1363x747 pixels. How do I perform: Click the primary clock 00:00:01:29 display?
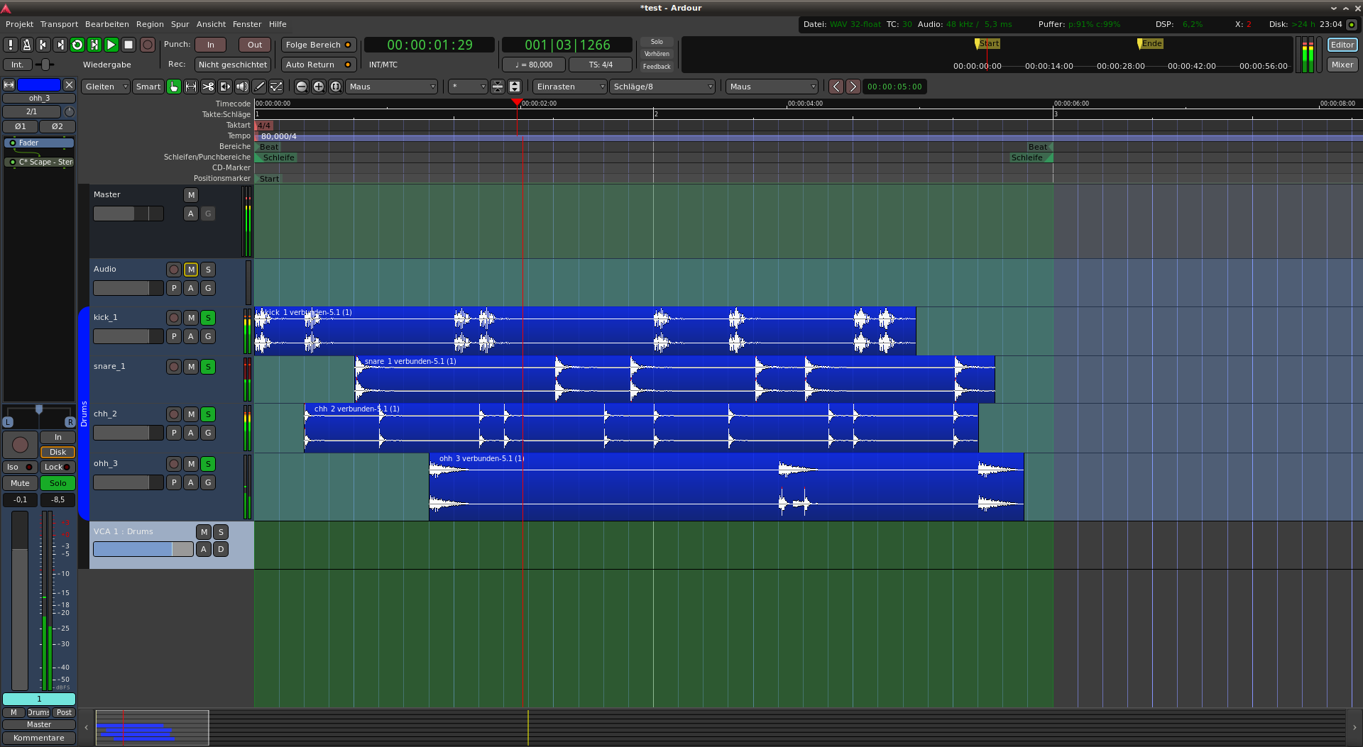coord(429,45)
